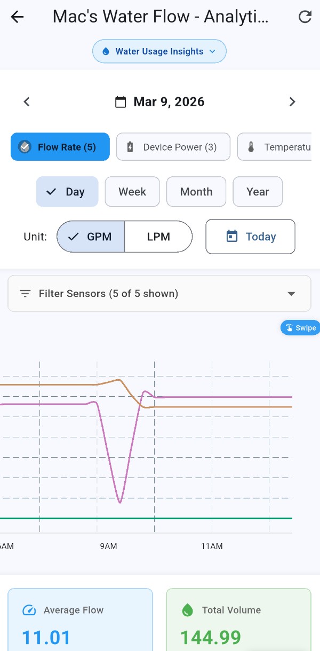
Task: Tap the thermometer icon on the Temperature chip
Action: click(x=251, y=146)
